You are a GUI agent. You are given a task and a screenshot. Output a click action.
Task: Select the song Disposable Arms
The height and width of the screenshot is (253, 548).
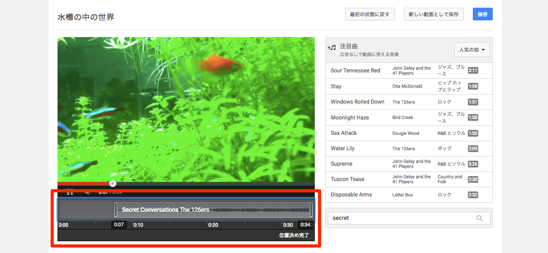coord(351,195)
